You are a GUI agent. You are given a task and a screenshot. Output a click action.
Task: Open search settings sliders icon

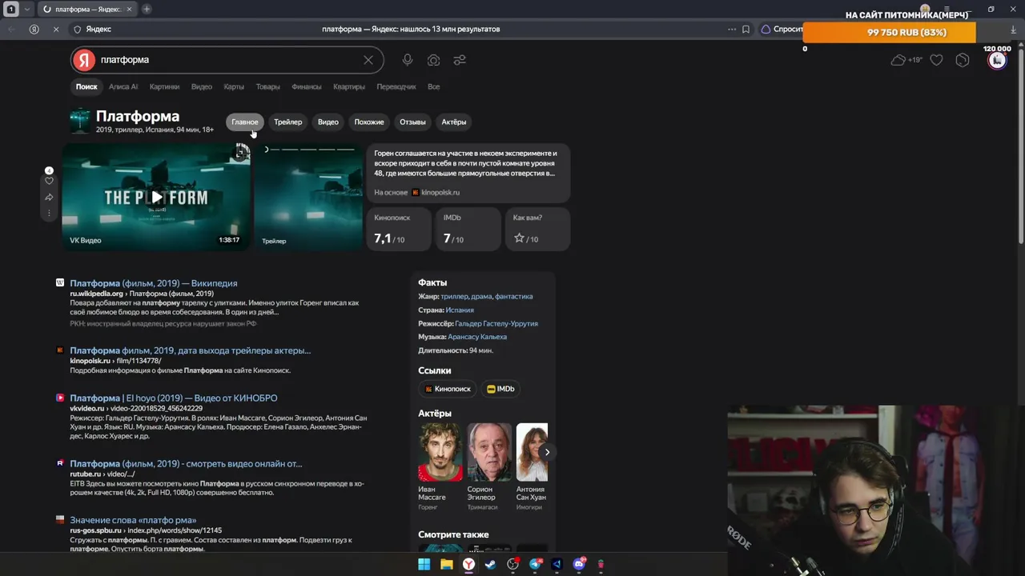pos(460,60)
